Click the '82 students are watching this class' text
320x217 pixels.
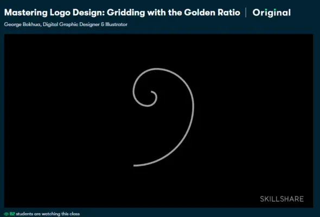point(44,214)
